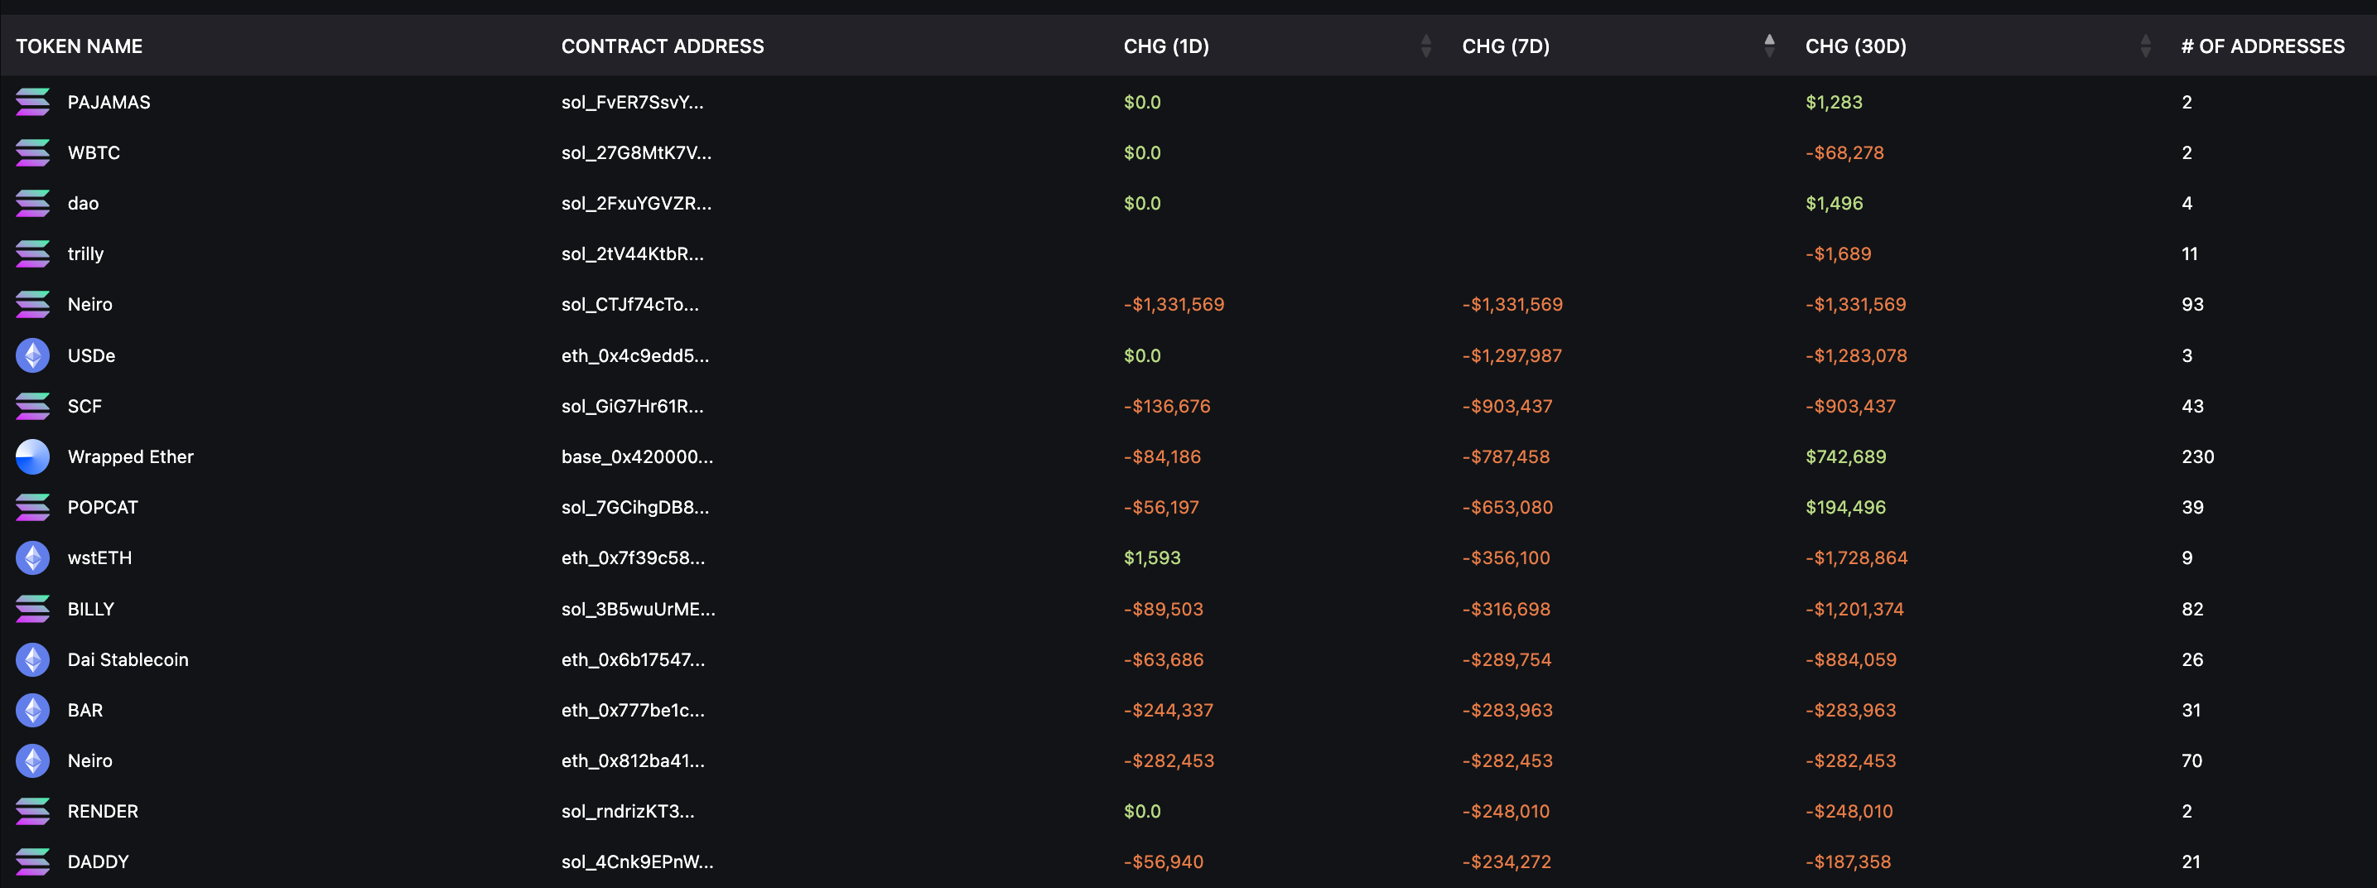Click contract address sol_2FxuYGVZR...
The width and height of the screenshot is (2377, 888).
[637, 204]
